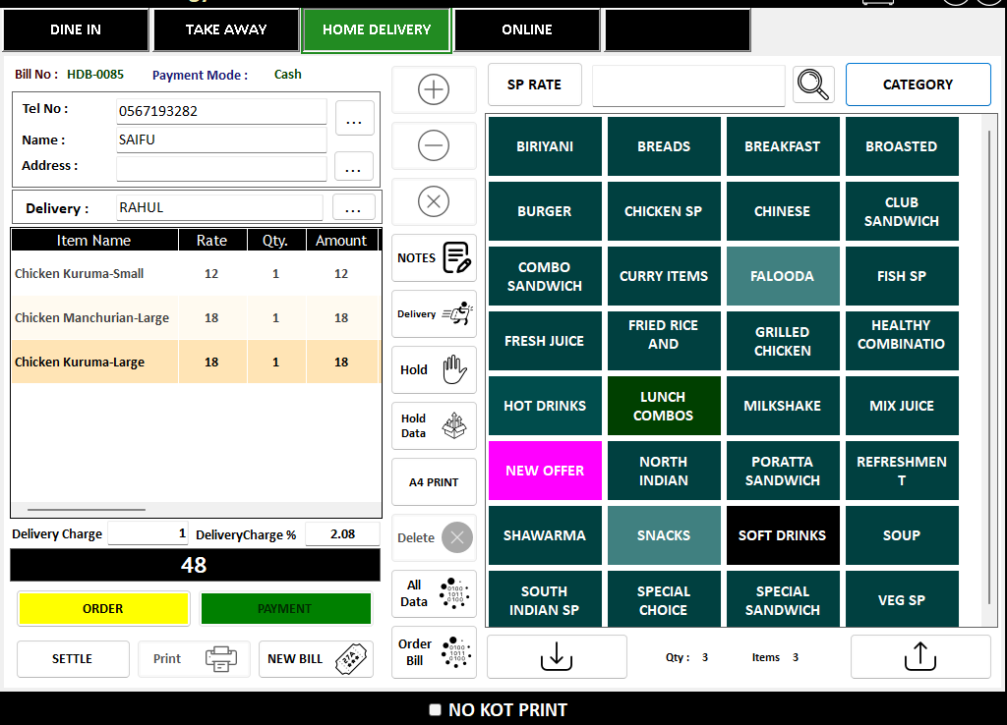The image size is (1007, 725).
Task: Click the magnifier search icon
Action: 813,84
